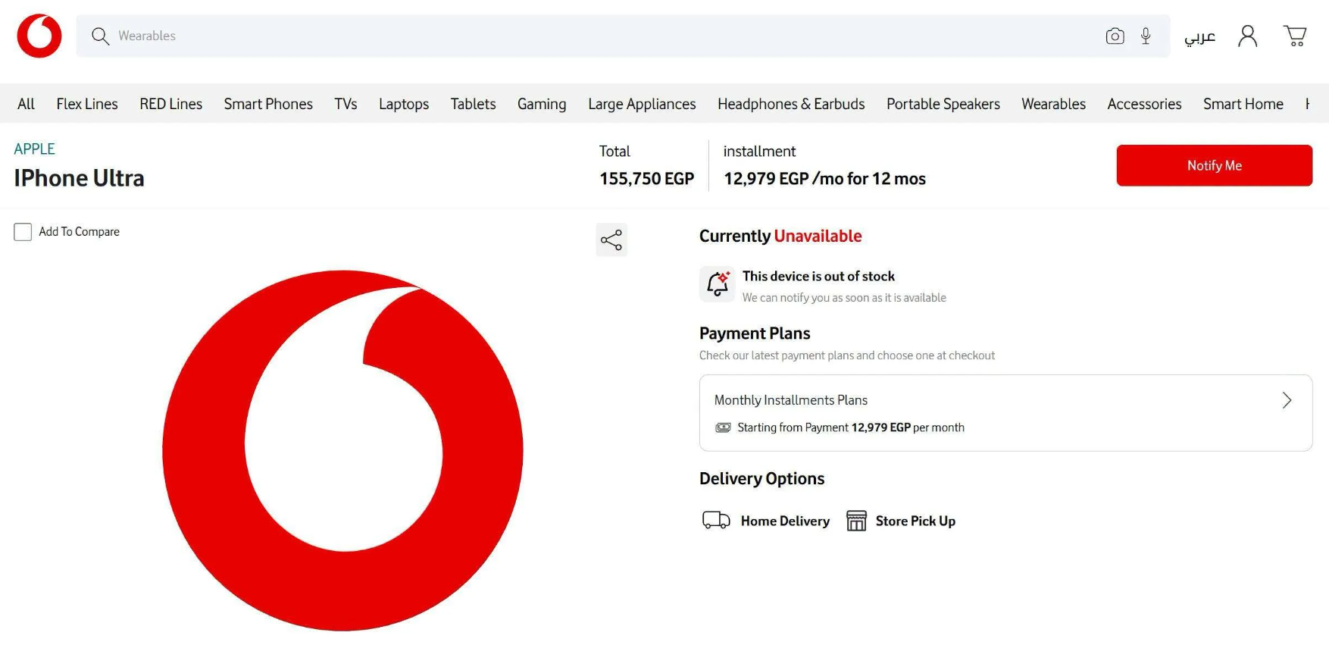Open the shopping cart
1329x645 pixels.
pos(1295,36)
